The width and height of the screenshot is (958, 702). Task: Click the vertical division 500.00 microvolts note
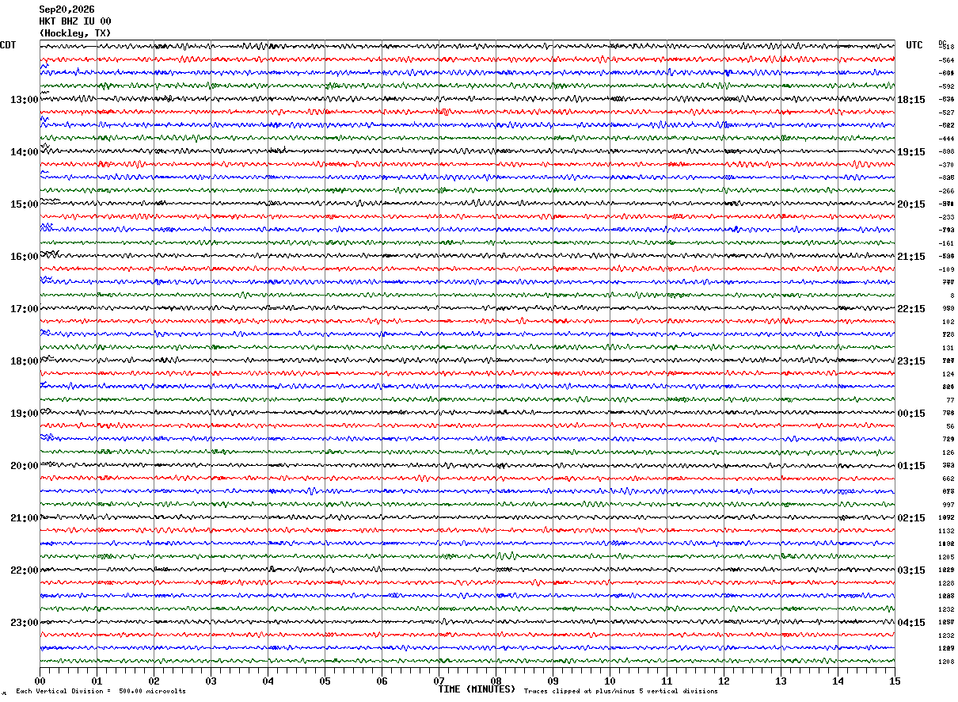101,692
